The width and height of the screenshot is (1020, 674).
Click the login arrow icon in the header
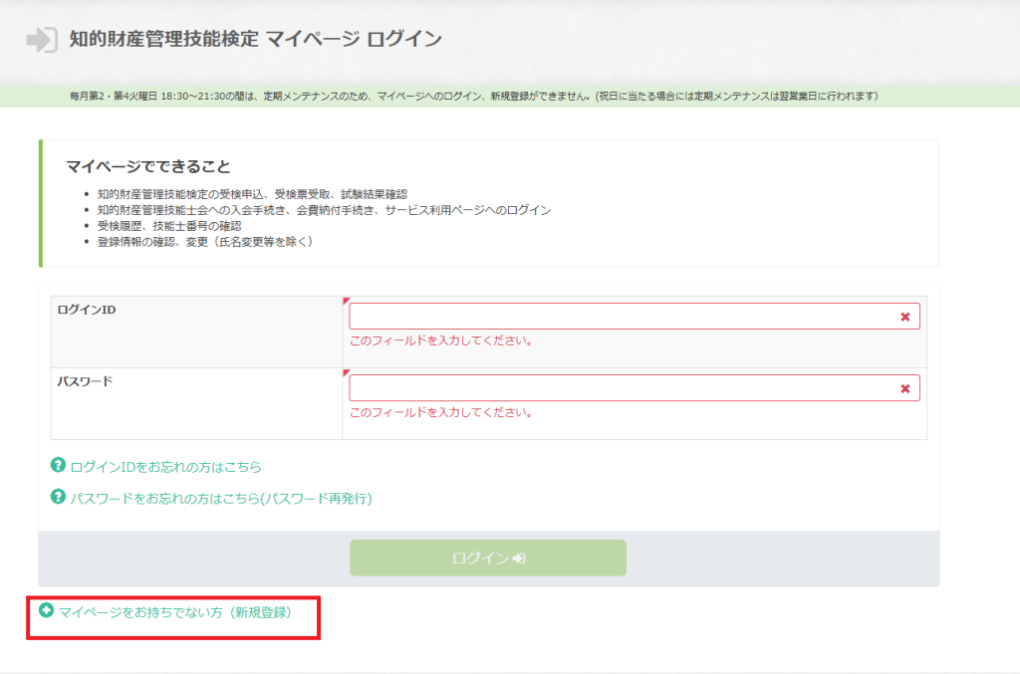(x=41, y=40)
